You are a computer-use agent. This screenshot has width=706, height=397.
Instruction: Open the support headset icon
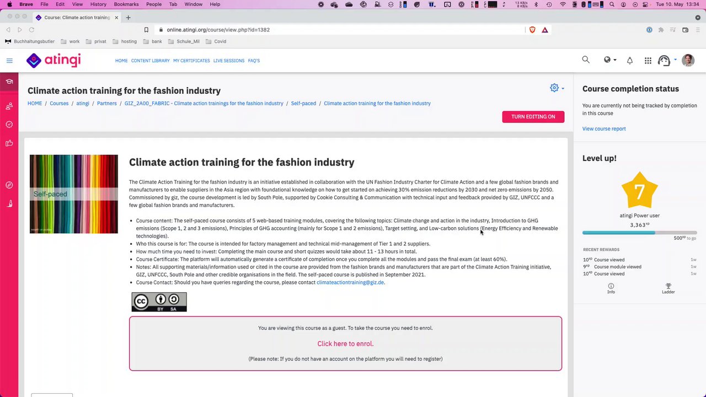[x=665, y=61]
